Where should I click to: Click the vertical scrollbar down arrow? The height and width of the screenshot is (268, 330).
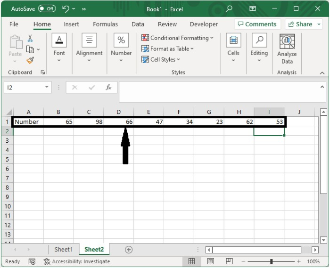tap(323, 240)
